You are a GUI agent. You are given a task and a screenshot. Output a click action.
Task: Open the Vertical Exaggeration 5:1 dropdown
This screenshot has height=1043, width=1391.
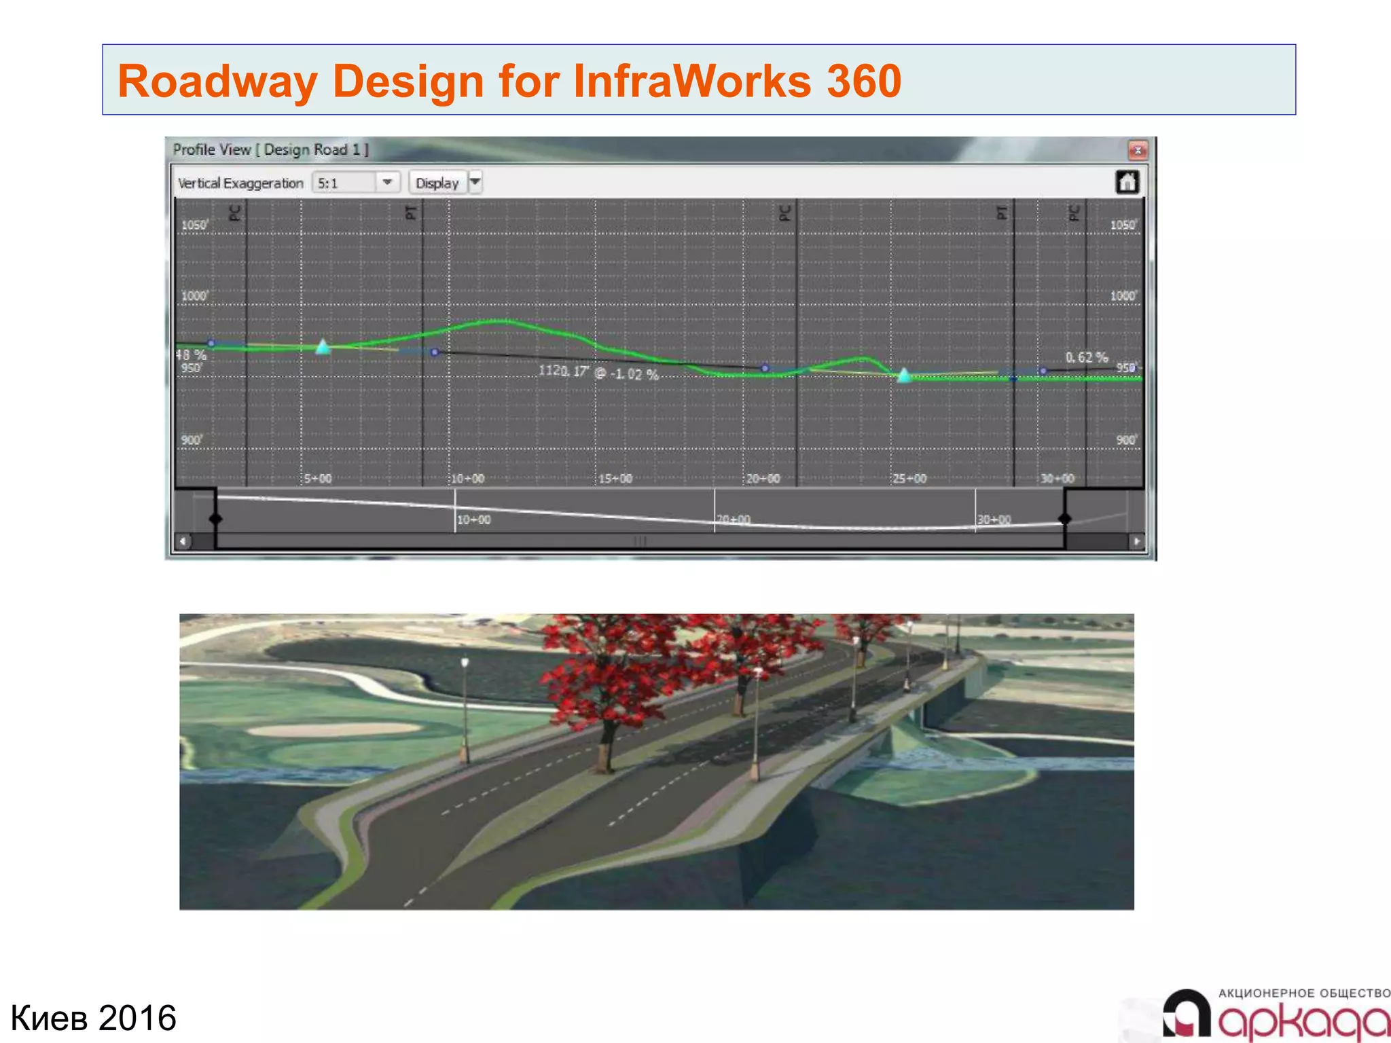(x=387, y=182)
